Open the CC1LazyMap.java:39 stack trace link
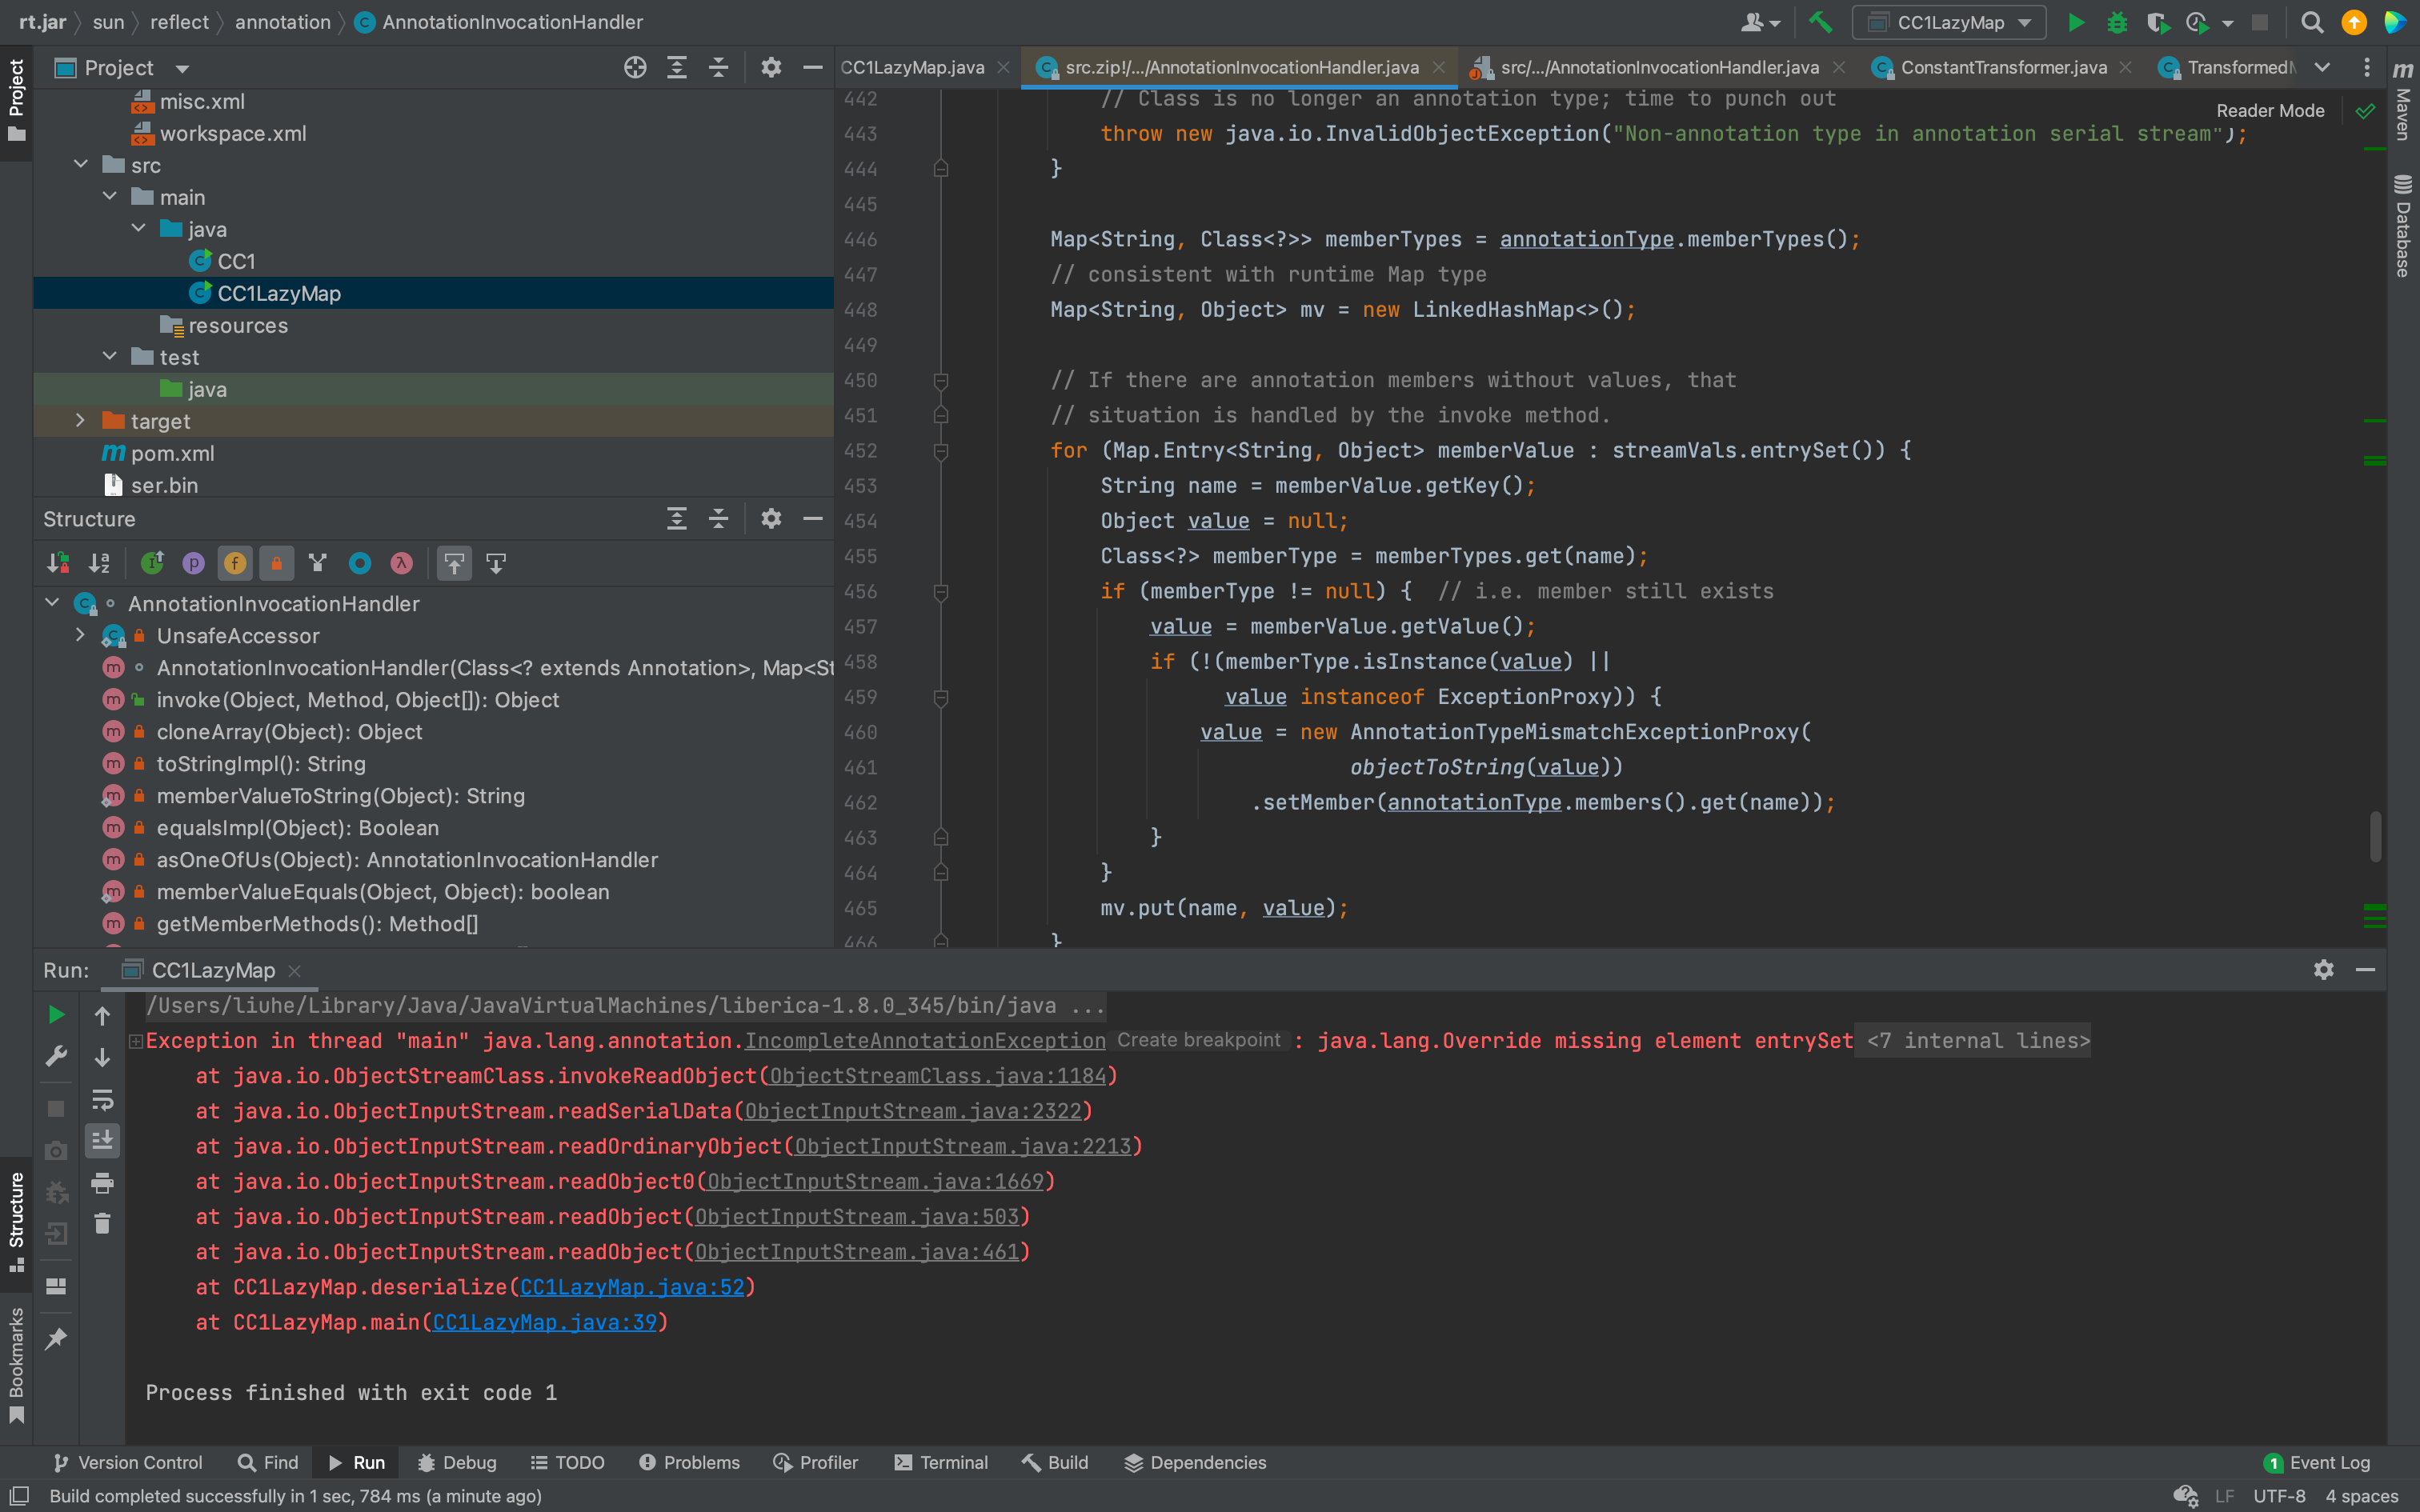2420x1512 pixels. 544,1322
